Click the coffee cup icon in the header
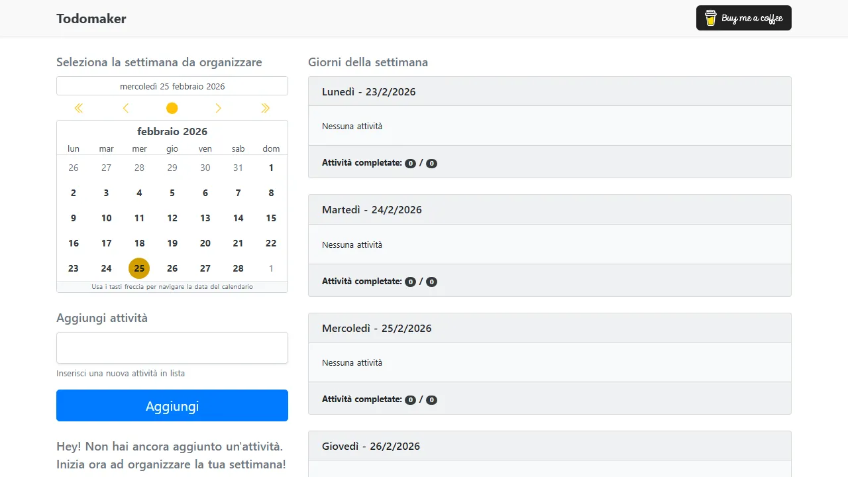This screenshot has height=477, width=848. (711, 18)
